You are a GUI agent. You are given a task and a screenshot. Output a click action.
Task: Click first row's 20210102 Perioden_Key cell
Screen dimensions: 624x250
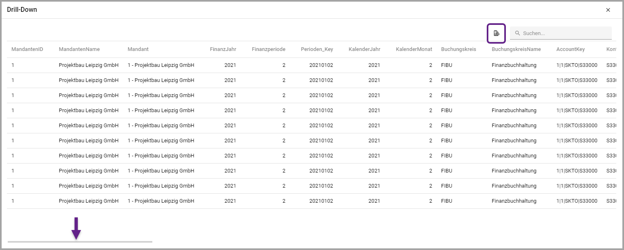click(321, 65)
